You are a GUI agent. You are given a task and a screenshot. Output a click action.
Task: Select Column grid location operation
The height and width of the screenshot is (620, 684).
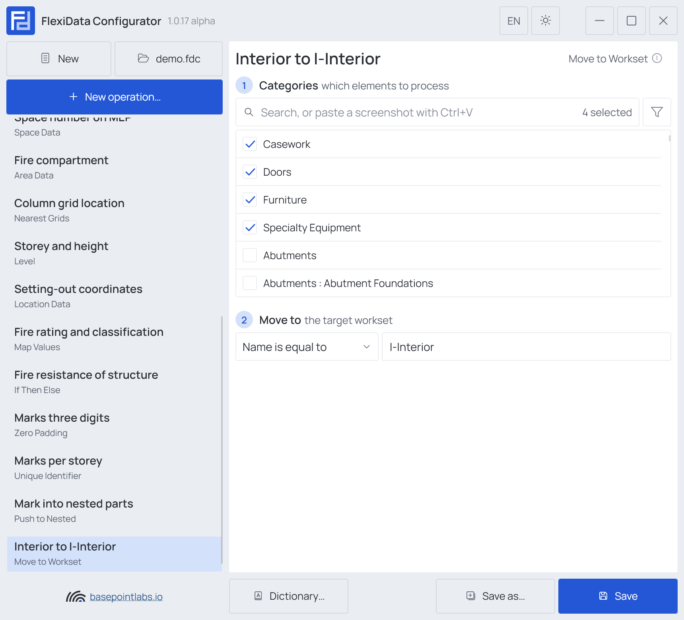click(114, 210)
